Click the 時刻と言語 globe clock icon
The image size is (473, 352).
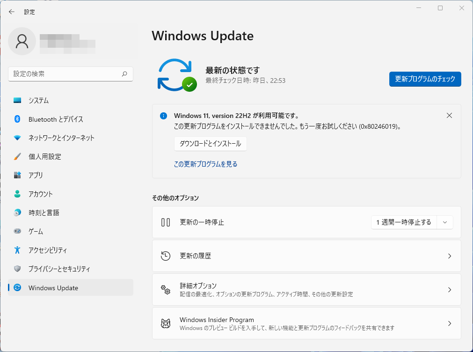coord(17,213)
